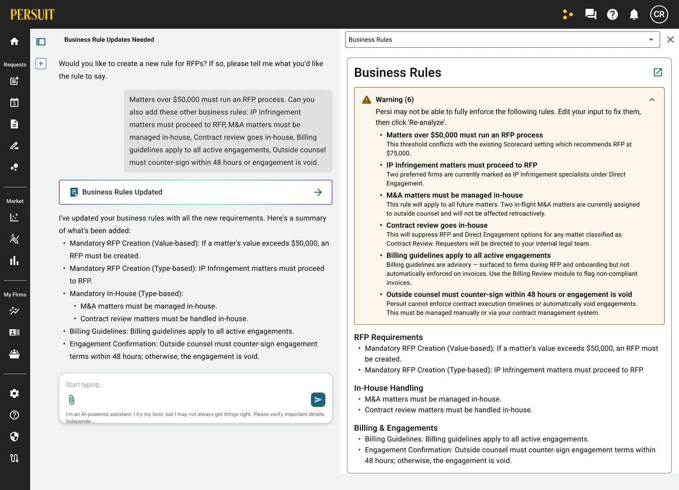Open the document icon in Requests section

(14, 124)
